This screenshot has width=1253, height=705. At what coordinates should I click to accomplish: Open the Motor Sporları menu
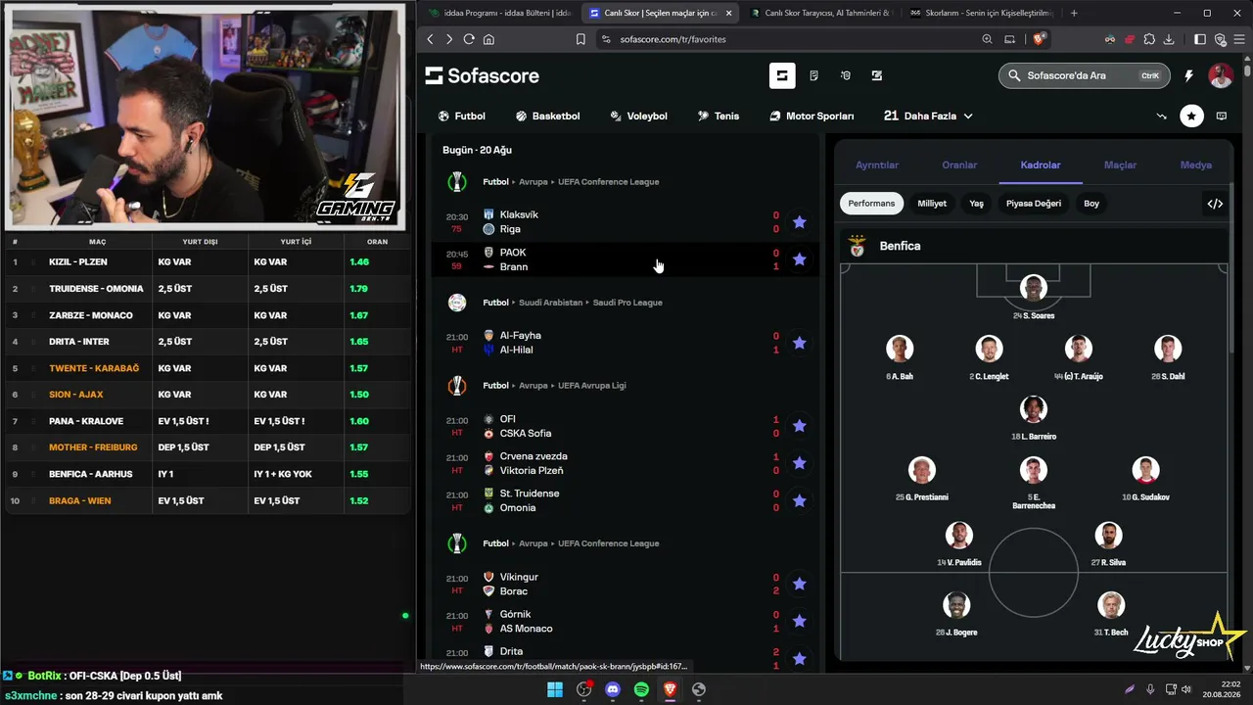[x=812, y=116]
